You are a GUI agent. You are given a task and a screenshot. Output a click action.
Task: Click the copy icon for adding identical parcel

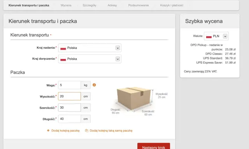point(86,131)
